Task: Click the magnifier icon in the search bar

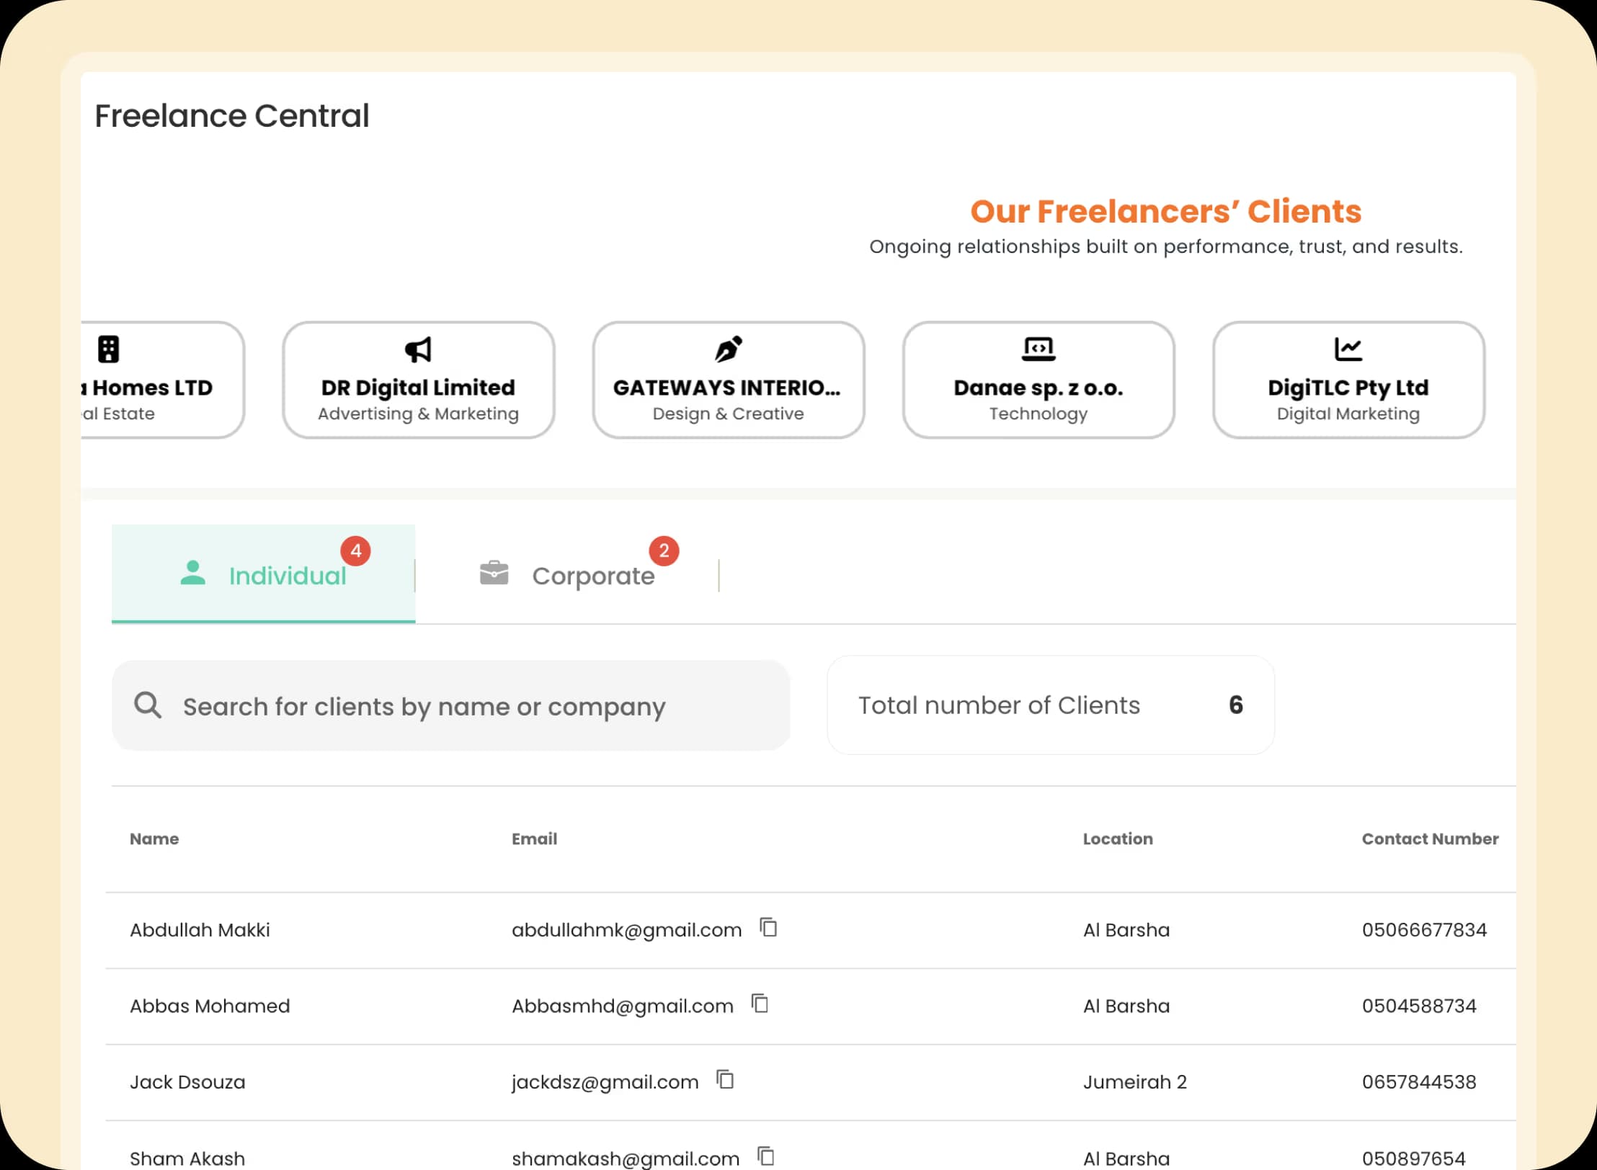Action: pyautogui.click(x=148, y=706)
